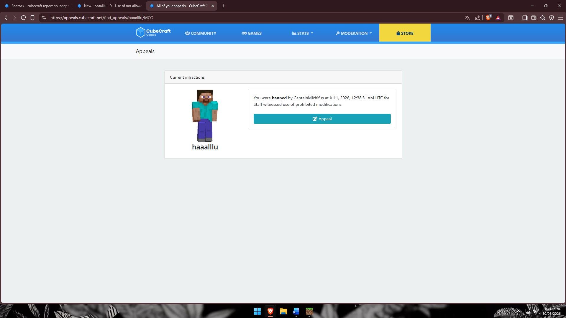566x318 pixels.
Task: Click the teal Appeal button
Action: (322, 119)
